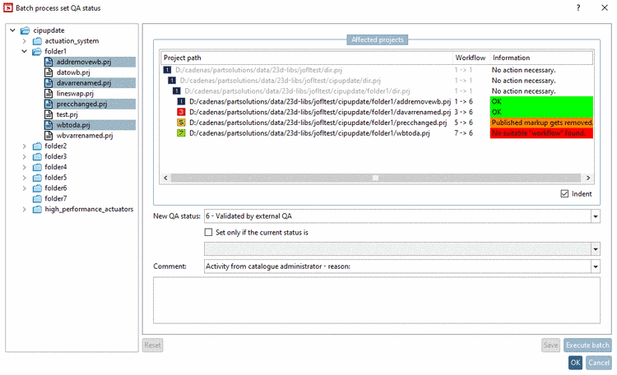The height and width of the screenshot is (375, 617).
Task: Click the folder6 folder icon
Action: (37, 188)
